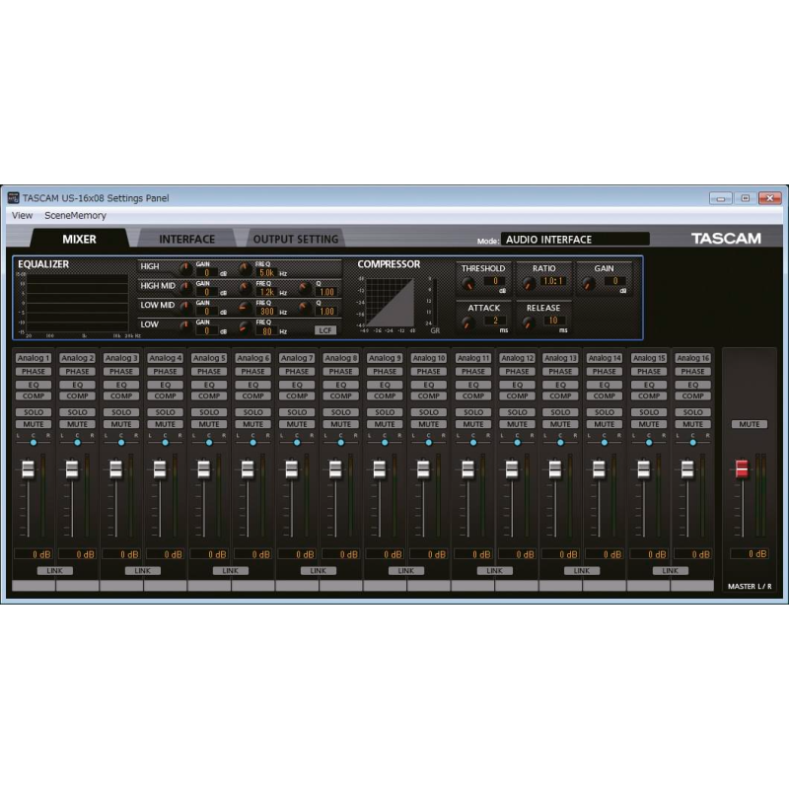Screen dimensions: 789x789
Task: Select the Analog 1 channel name
Action: (x=34, y=358)
